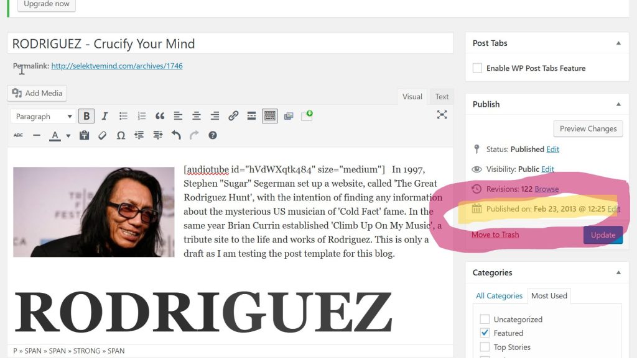Click the green plus add icon in toolbar
637x358 pixels.
tap(307, 116)
